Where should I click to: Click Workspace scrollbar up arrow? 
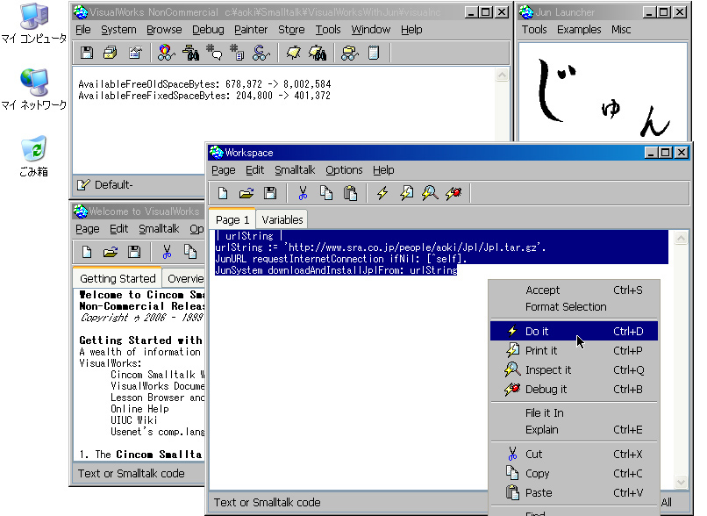click(x=681, y=238)
